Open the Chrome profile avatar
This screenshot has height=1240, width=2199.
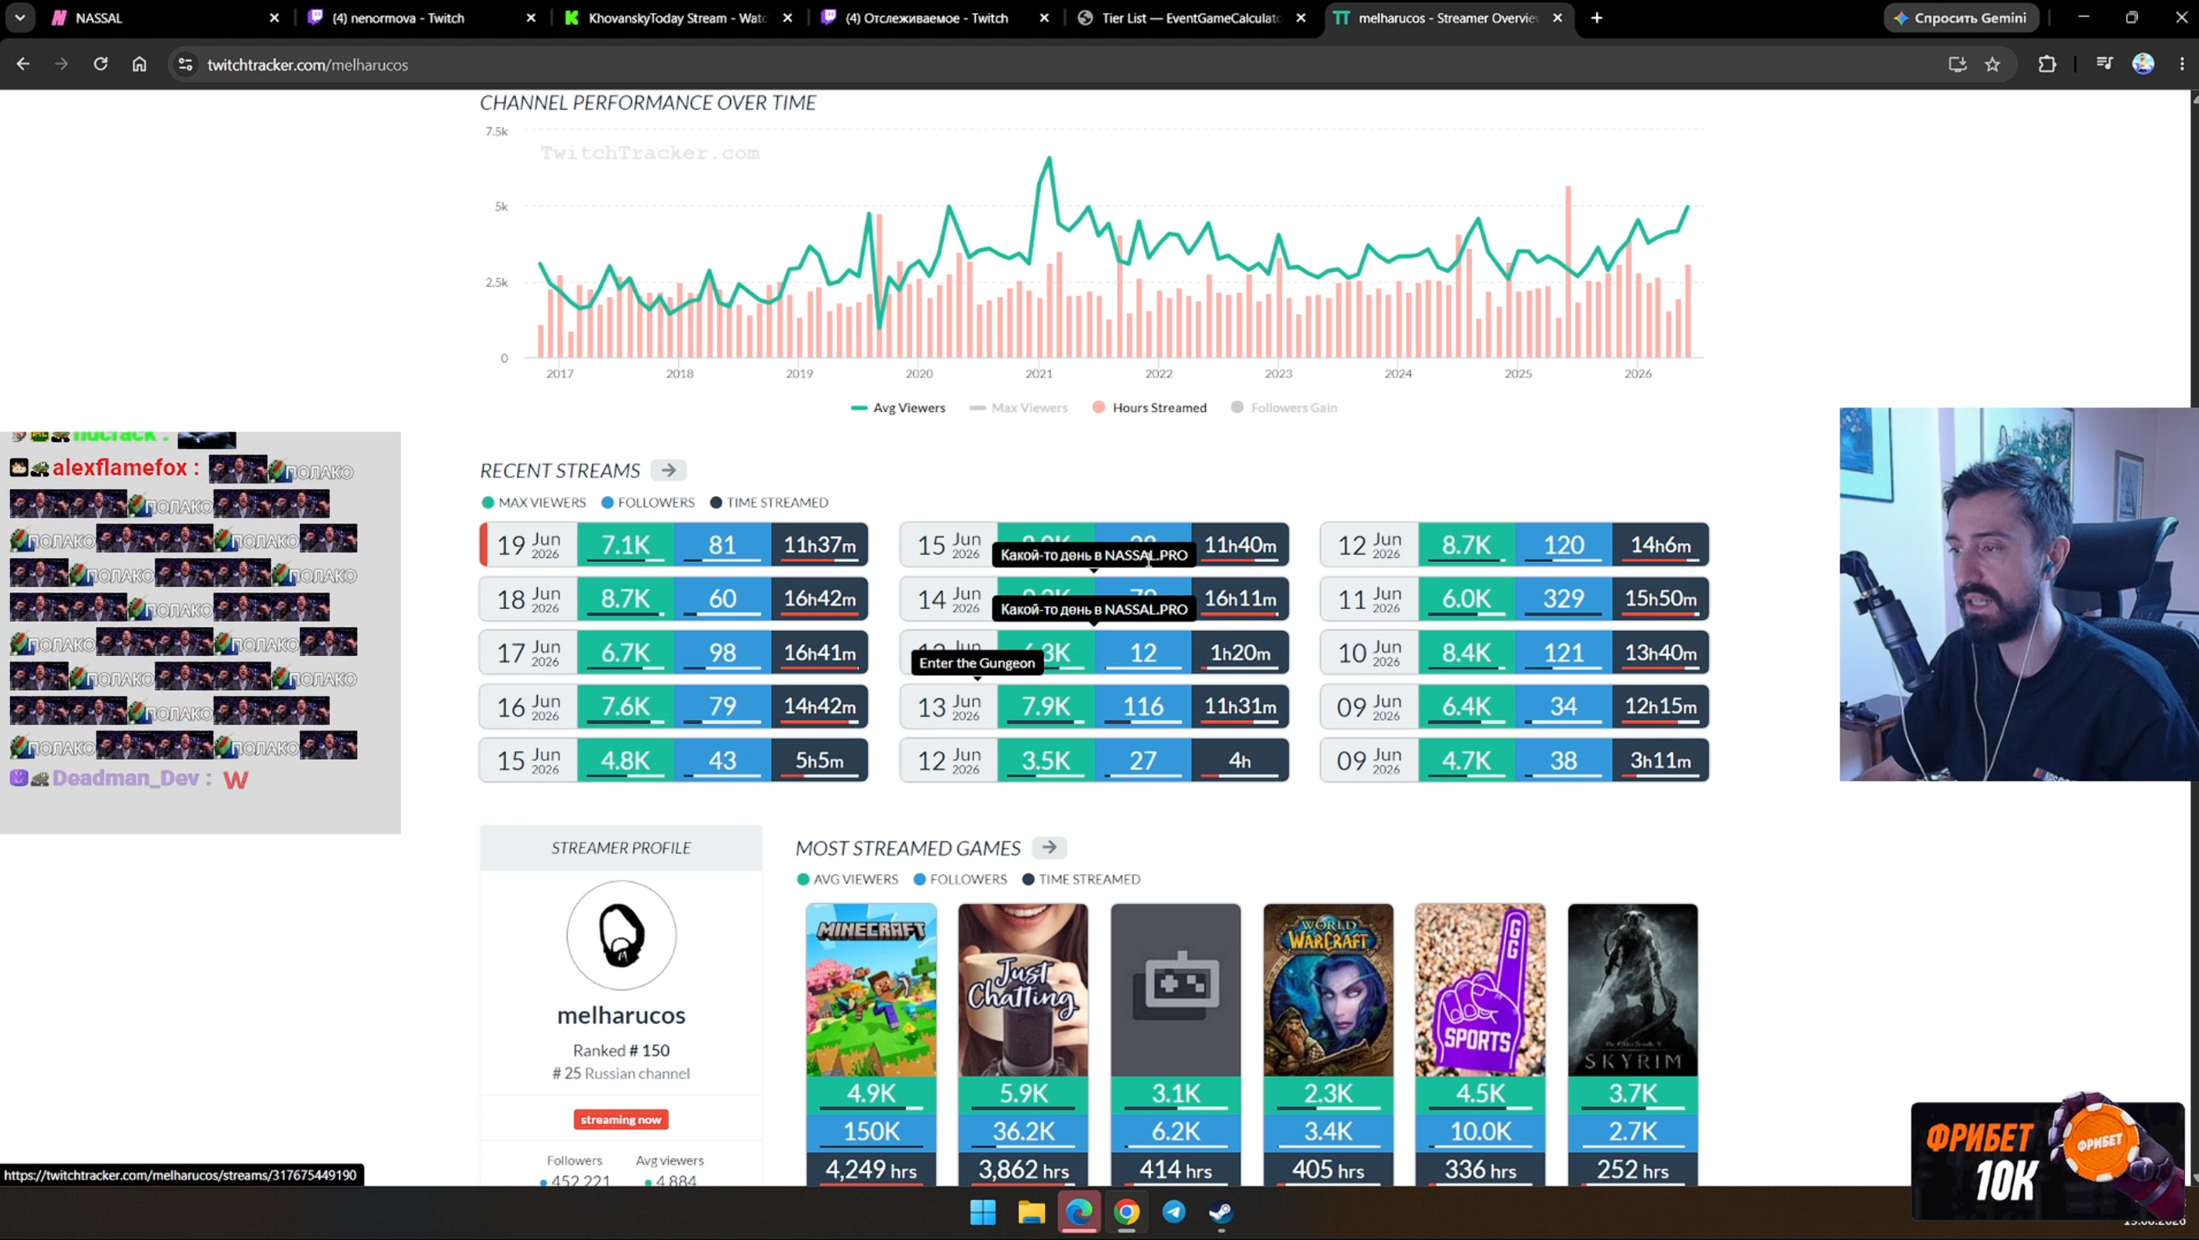point(2143,64)
